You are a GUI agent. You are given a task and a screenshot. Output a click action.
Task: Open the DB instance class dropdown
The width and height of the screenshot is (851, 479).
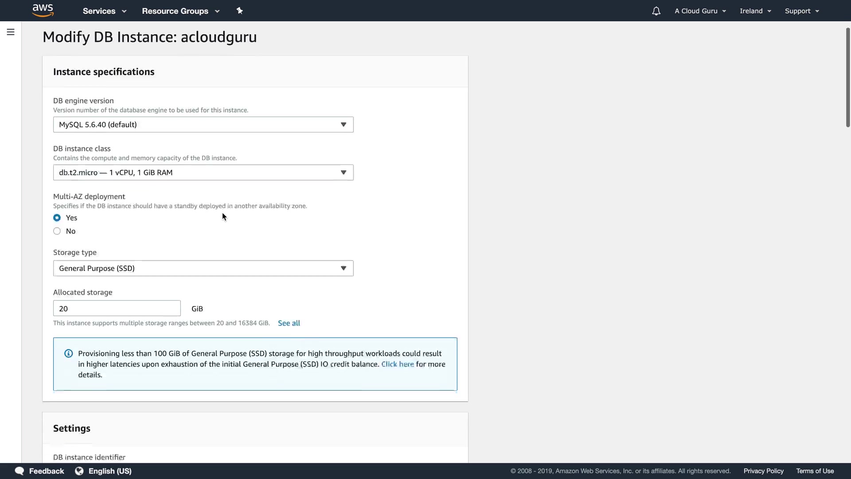pyautogui.click(x=203, y=173)
